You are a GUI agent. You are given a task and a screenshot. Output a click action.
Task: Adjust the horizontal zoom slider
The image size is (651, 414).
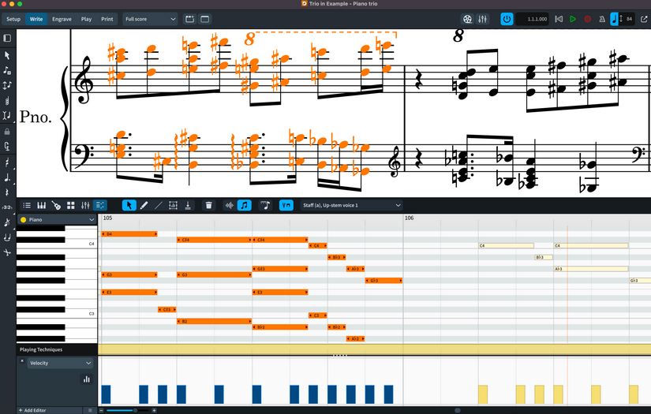tap(126, 410)
